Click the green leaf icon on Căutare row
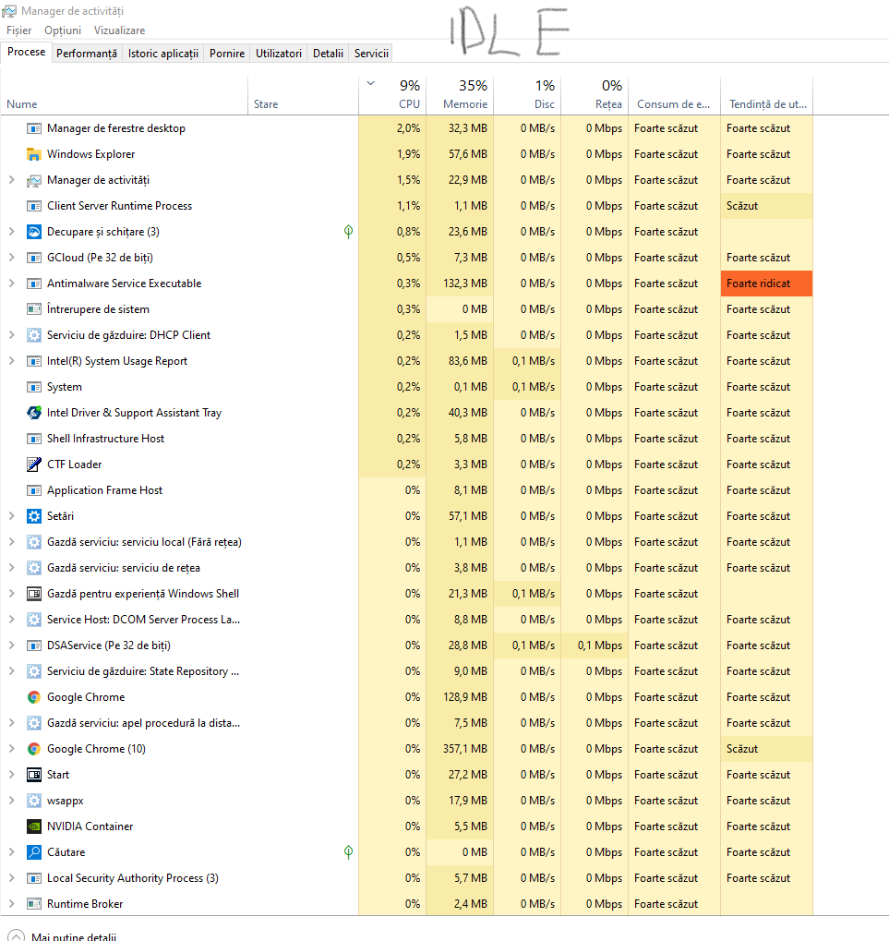This screenshot has width=889, height=941. click(x=348, y=852)
